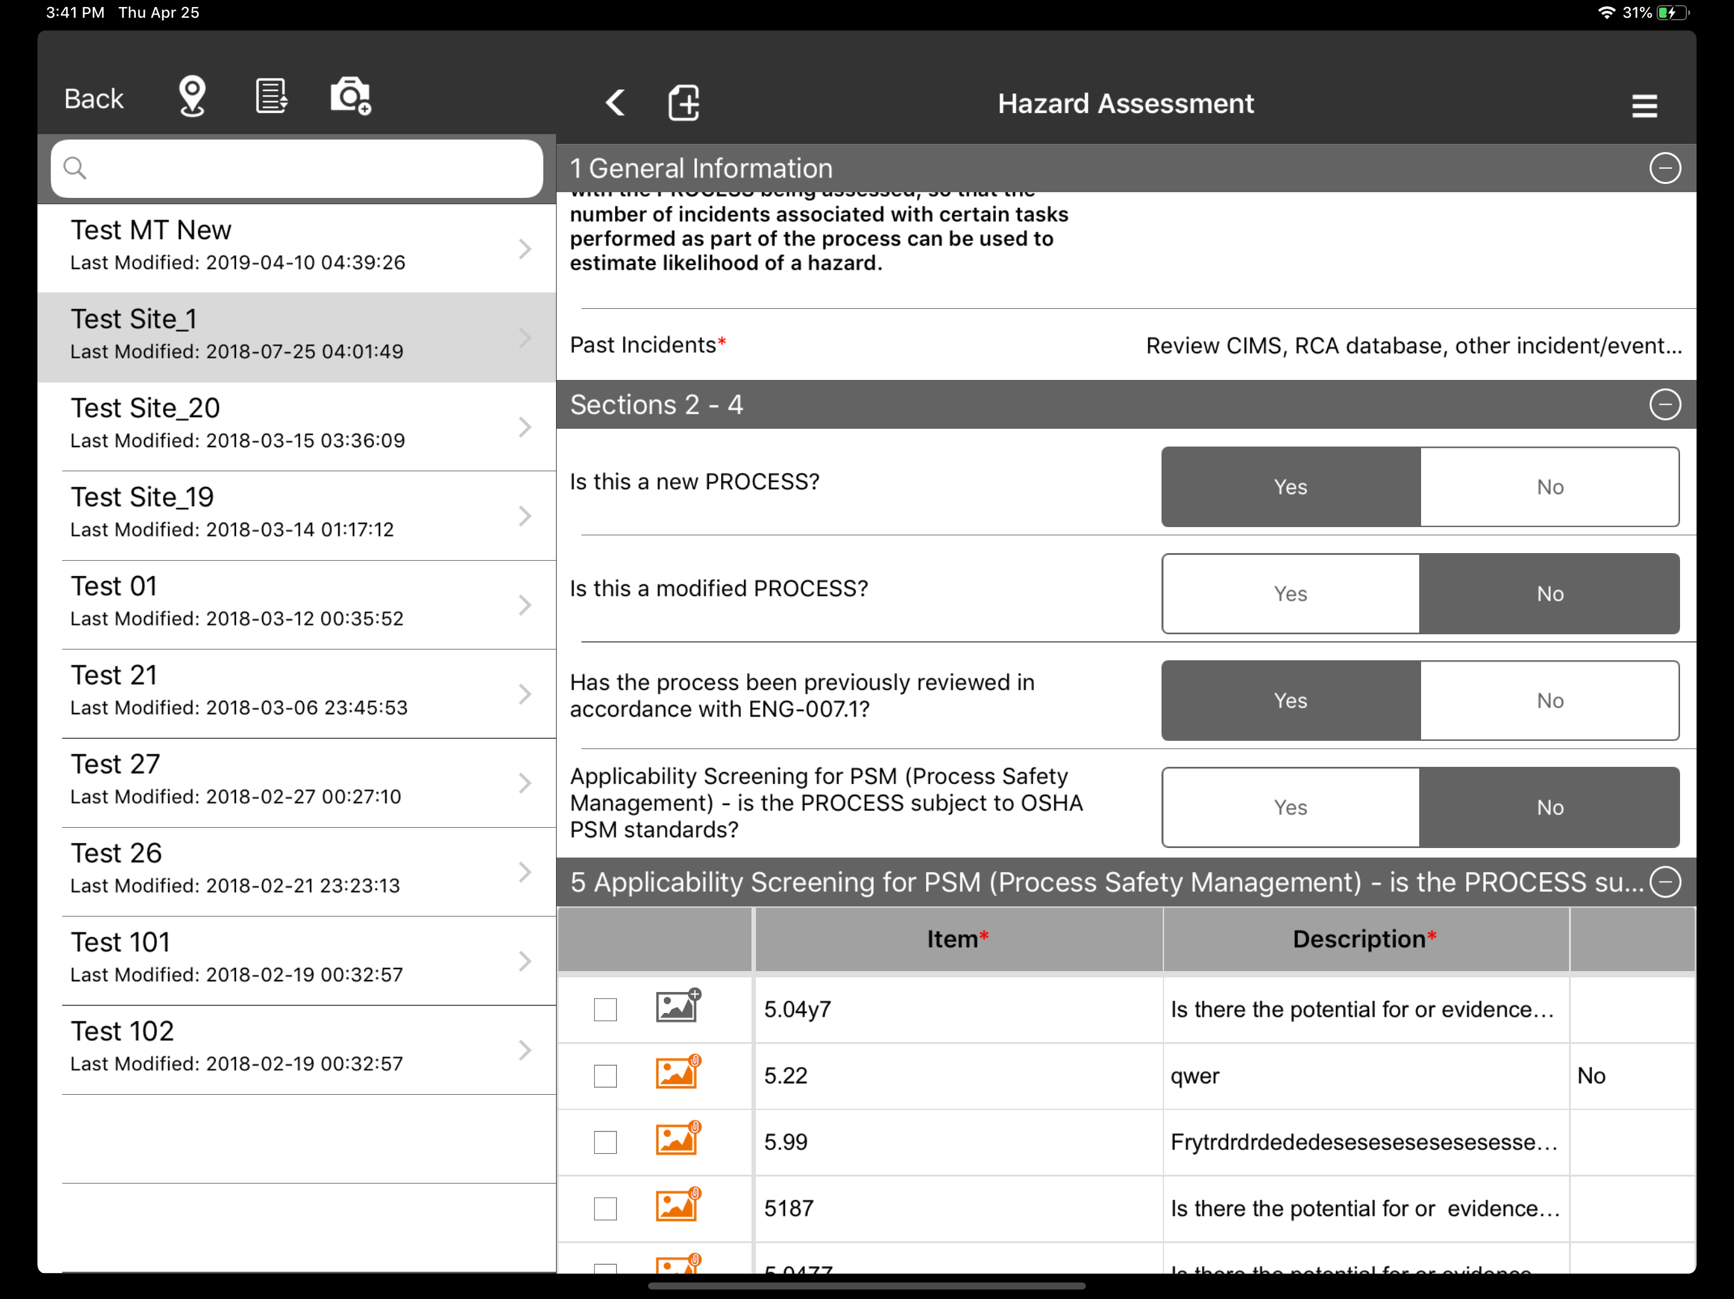This screenshot has height=1299, width=1734.
Task: Open the Test MT New record
Action: [298, 247]
